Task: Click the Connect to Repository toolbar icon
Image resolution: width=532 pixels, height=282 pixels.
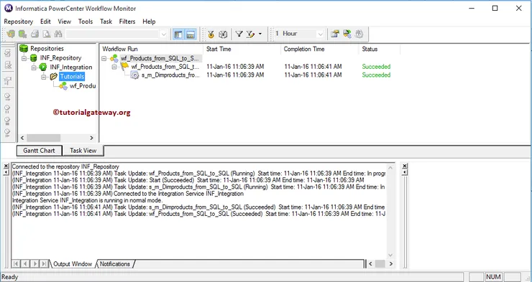Action: [12, 34]
